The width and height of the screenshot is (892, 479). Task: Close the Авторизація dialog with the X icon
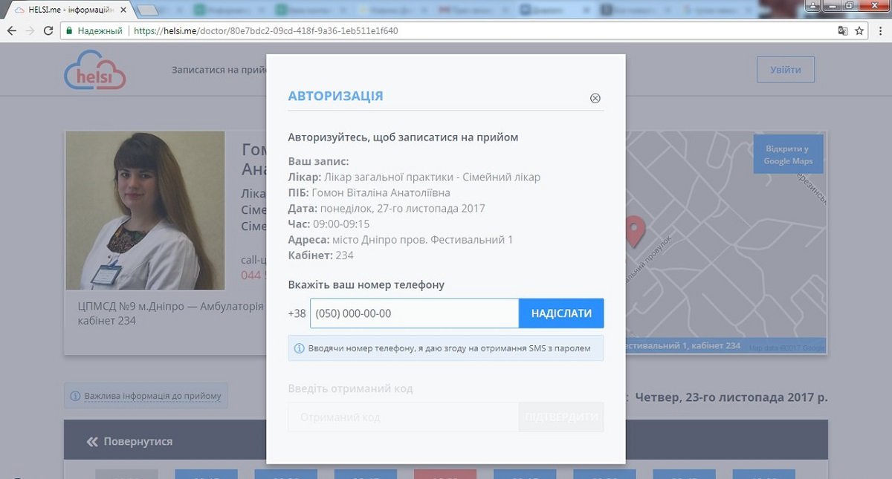(595, 99)
